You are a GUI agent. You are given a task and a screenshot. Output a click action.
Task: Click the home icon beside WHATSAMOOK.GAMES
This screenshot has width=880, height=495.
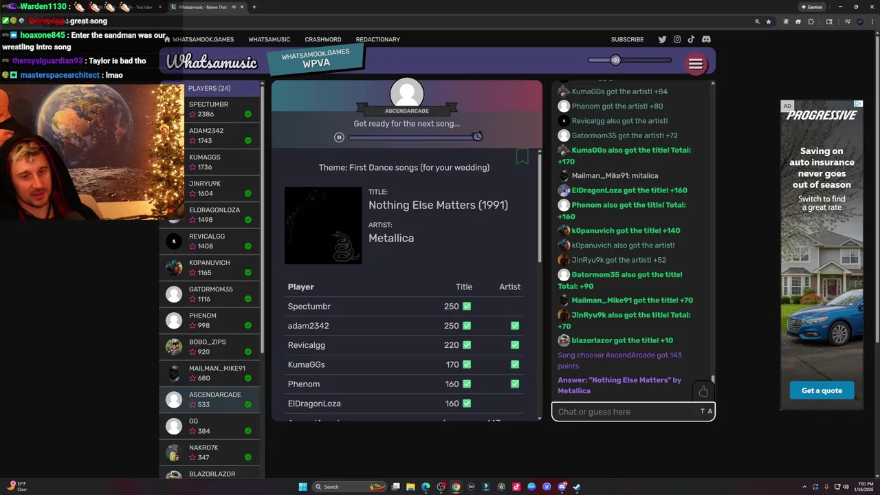pyautogui.click(x=166, y=39)
